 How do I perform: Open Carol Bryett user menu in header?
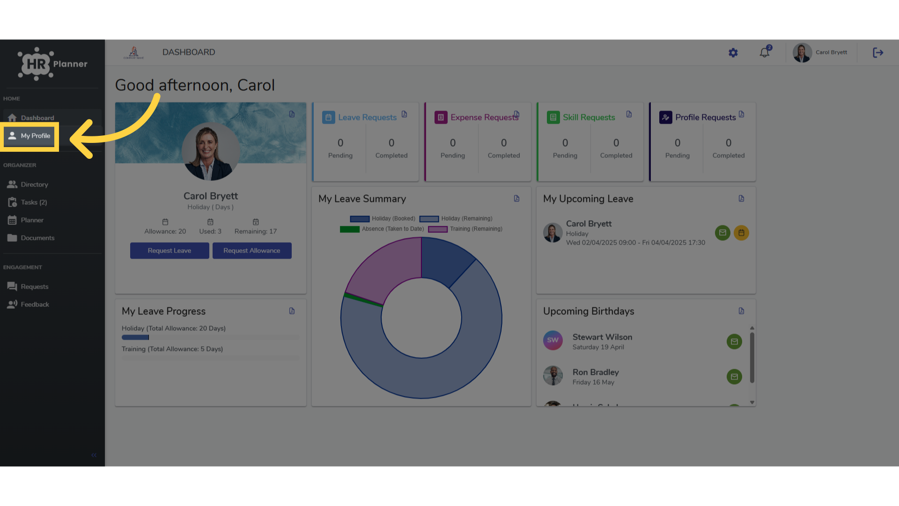tap(820, 52)
